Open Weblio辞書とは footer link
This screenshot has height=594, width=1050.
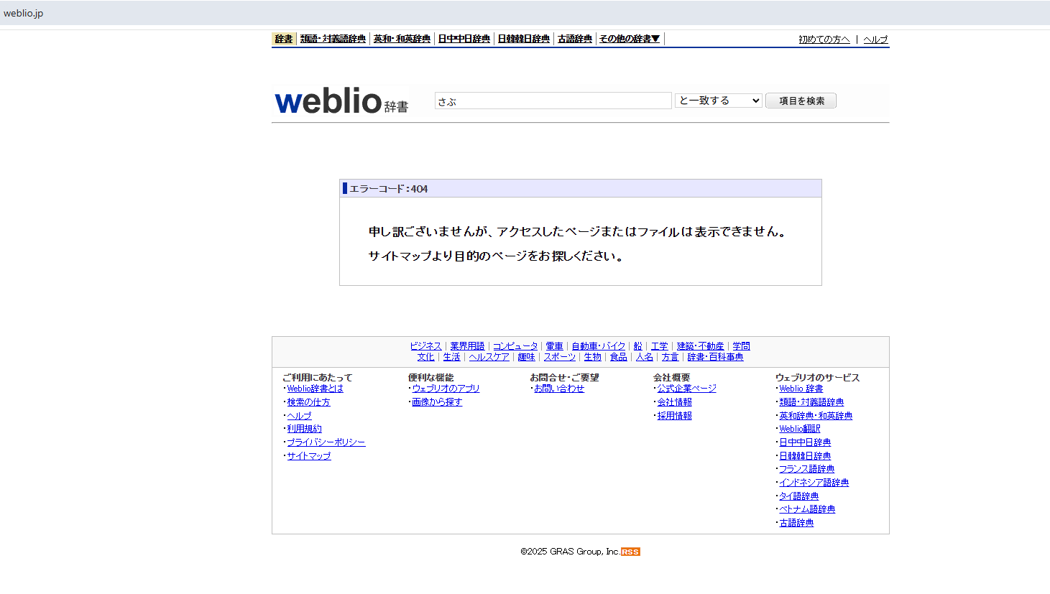coord(316,389)
